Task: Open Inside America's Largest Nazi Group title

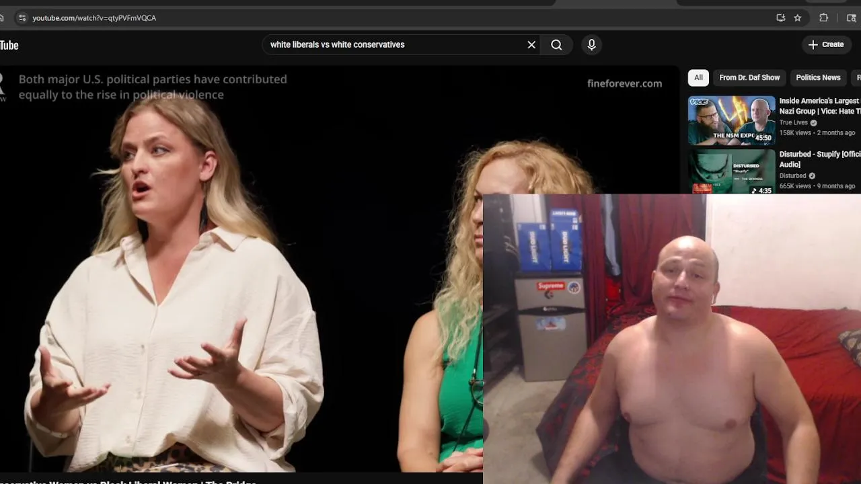Action: click(819, 106)
